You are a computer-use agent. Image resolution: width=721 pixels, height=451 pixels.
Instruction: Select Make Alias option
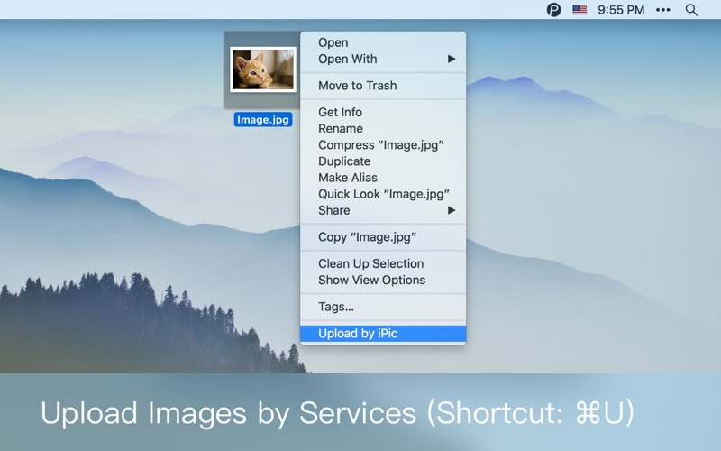(347, 178)
